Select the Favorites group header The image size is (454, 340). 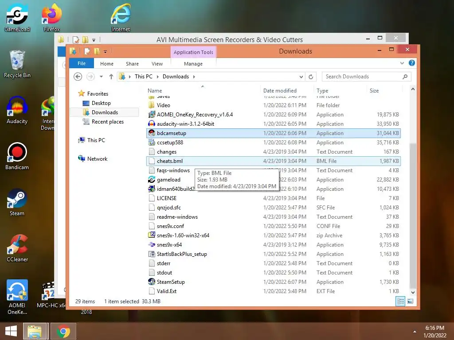click(x=93, y=94)
